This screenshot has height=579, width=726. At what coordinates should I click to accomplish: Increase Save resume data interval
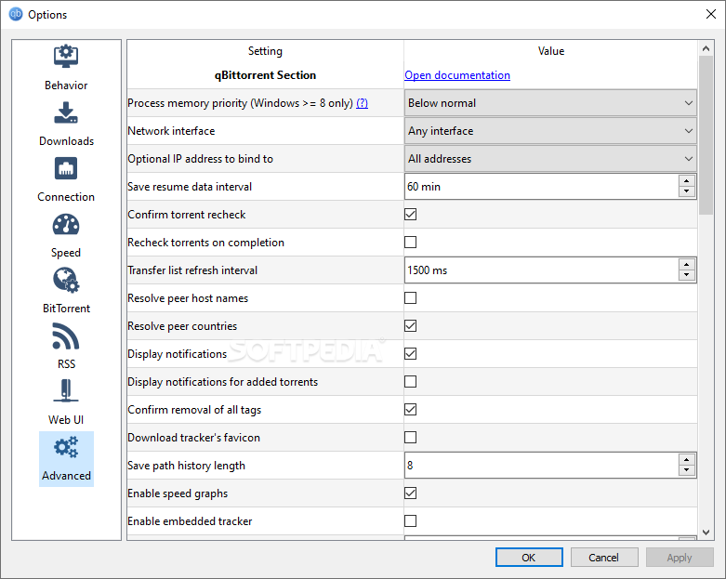(x=687, y=181)
